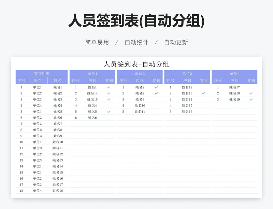Select the 单位 cell in 签到明细 row 10
Screen dimensions: 273x209
[37, 142]
